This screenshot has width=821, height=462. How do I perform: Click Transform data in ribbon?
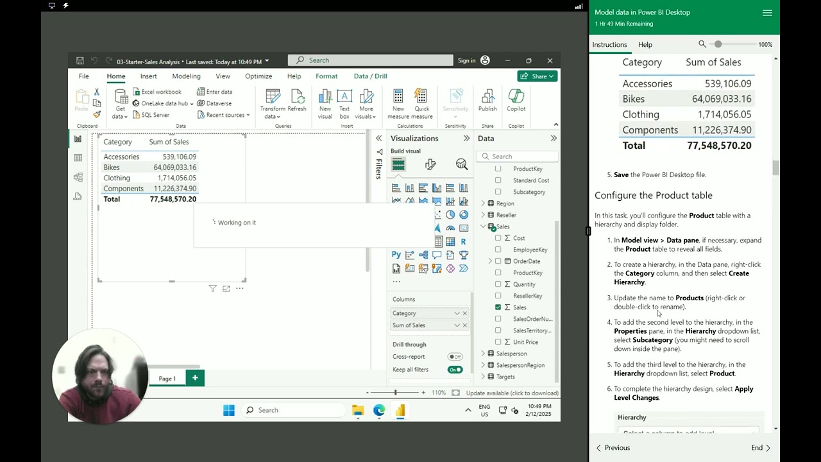pos(273,103)
